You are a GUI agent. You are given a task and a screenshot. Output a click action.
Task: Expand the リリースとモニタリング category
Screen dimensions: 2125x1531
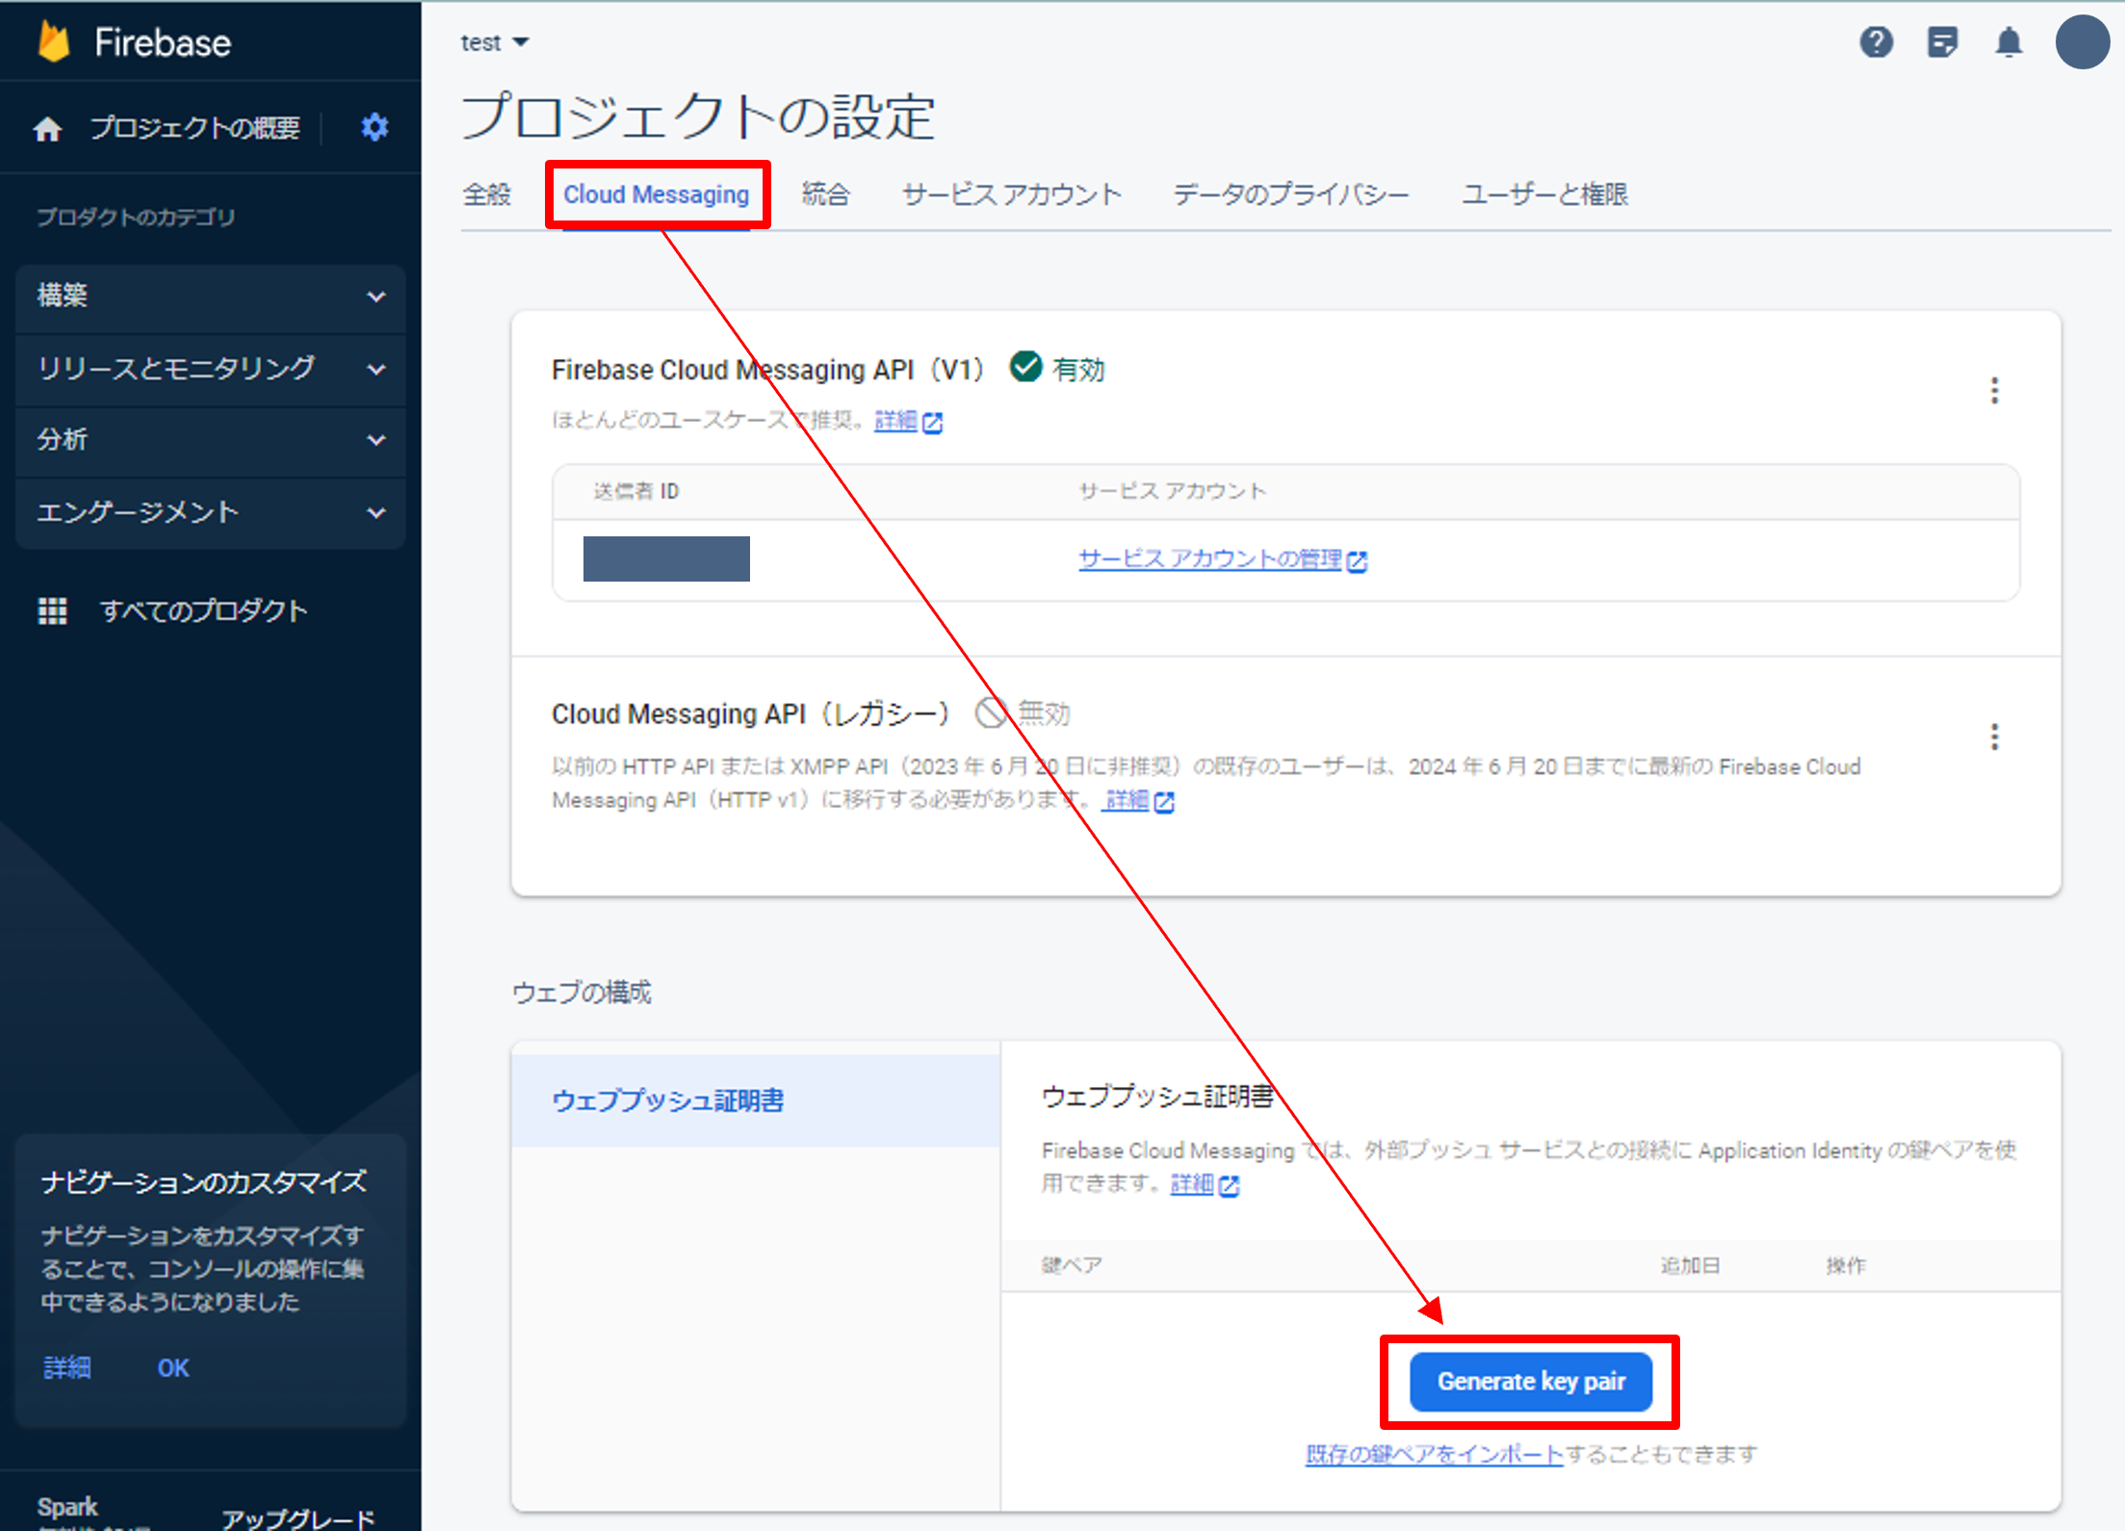point(211,369)
